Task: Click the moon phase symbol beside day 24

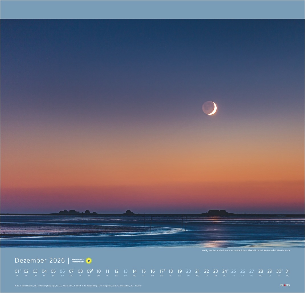Action: [x=228, y=269]
